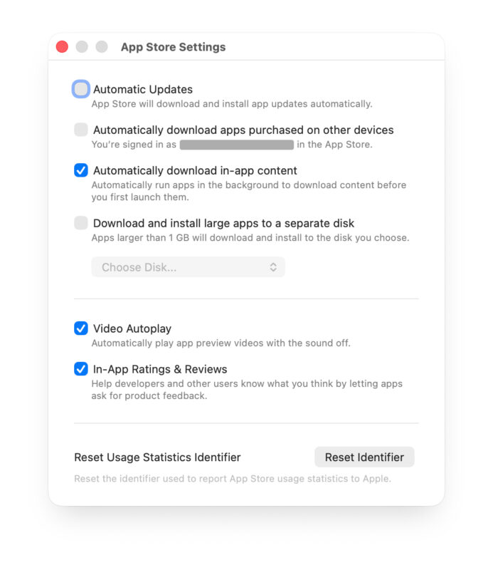Image resolution: width=493 pixels, height=570 pixels.
Task: Close the App Store Settings window
Action: click(62, 47)
